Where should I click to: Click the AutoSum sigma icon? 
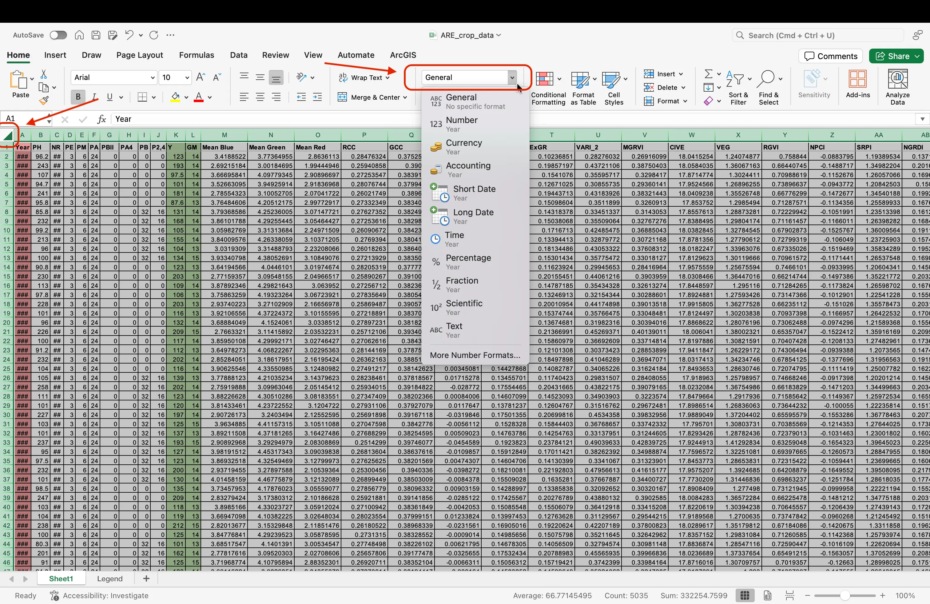[708, 74]
